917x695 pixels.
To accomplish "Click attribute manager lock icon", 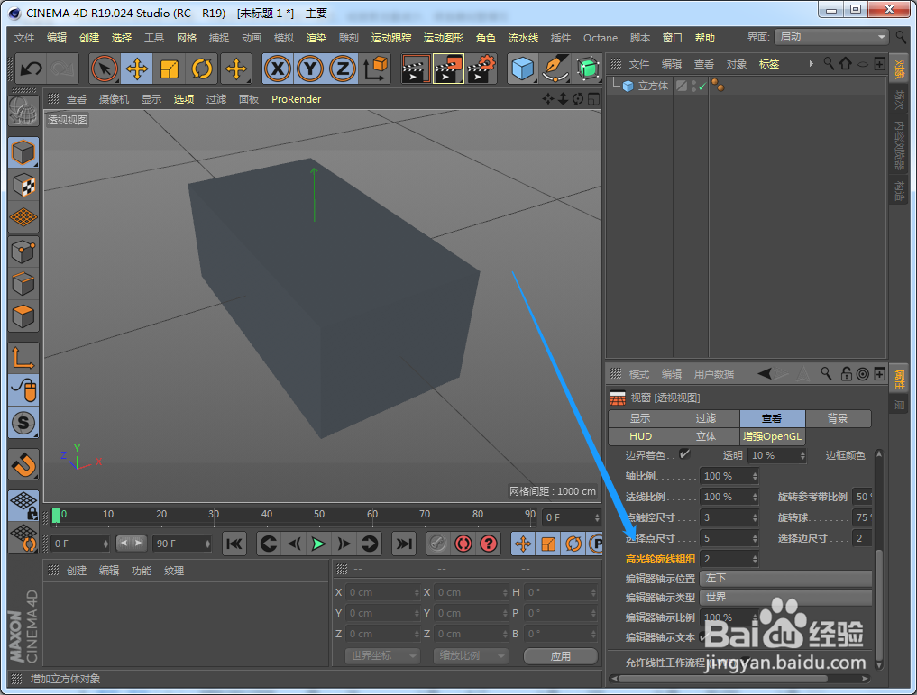I will (847, 374).
